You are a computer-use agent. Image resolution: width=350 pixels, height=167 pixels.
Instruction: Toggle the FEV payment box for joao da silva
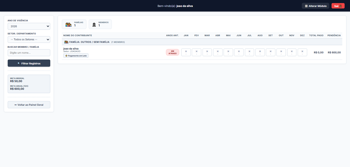[196, 52]
